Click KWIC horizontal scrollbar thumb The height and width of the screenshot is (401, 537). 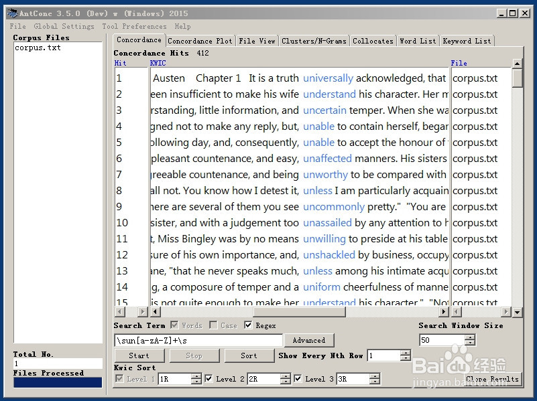(299, 312)
